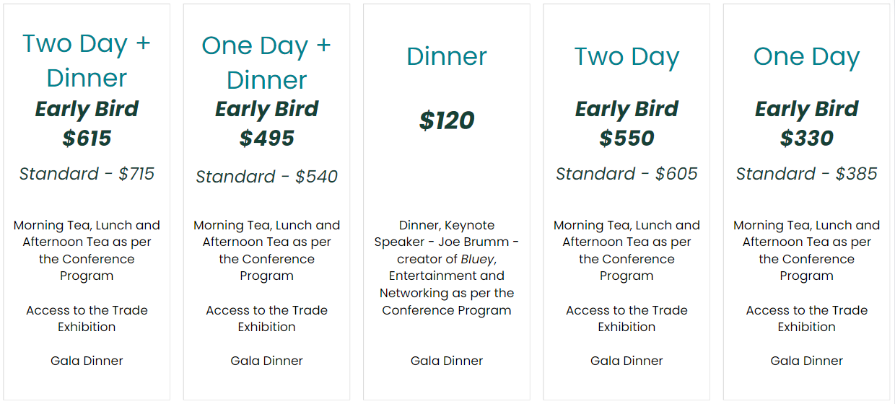
Task: Click the italic Bluey text
Action: (x=478, y=259)
